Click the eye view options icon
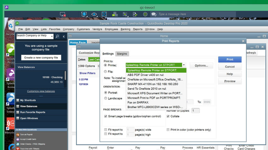This screenshot has height=150, width=268. tap(94, 14)
